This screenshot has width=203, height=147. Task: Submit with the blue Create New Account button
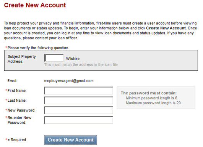(x=70, y=140)
